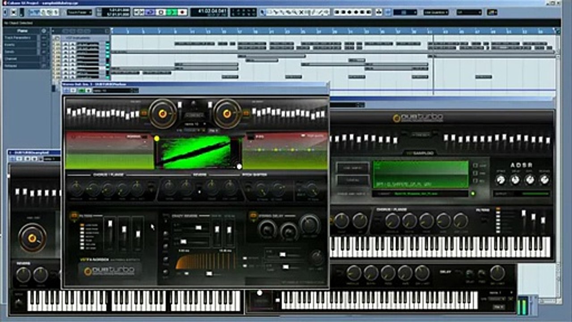Click the large Stereo Delay dry/wet knob
Viewport: 572px width, 322px height.
[310, 225]
